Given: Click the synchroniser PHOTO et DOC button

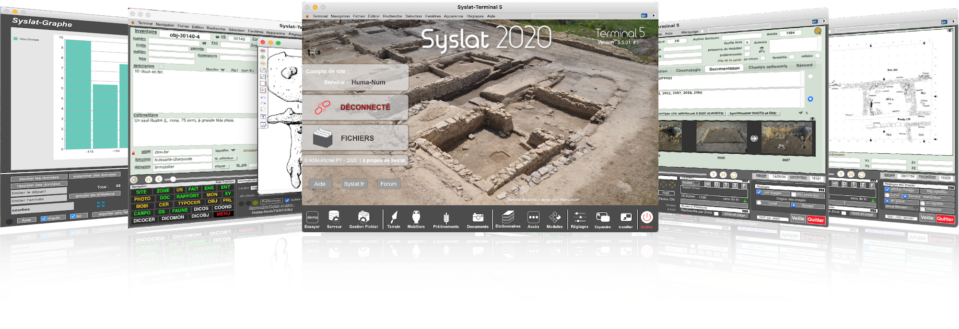Looking at the screenshot, I should coord(753,113).
